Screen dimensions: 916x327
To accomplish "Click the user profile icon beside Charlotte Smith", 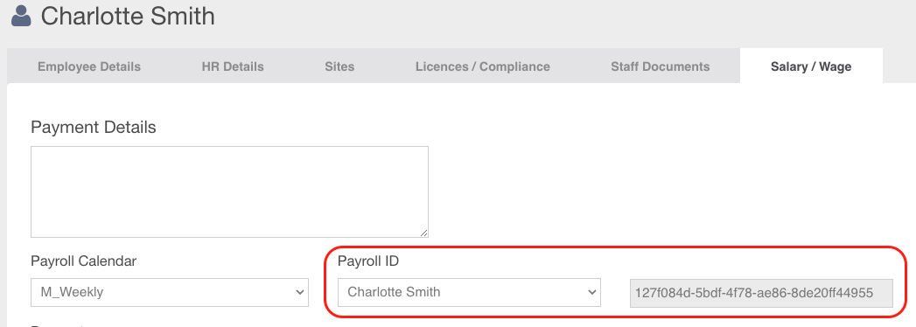I will (21, 16).
